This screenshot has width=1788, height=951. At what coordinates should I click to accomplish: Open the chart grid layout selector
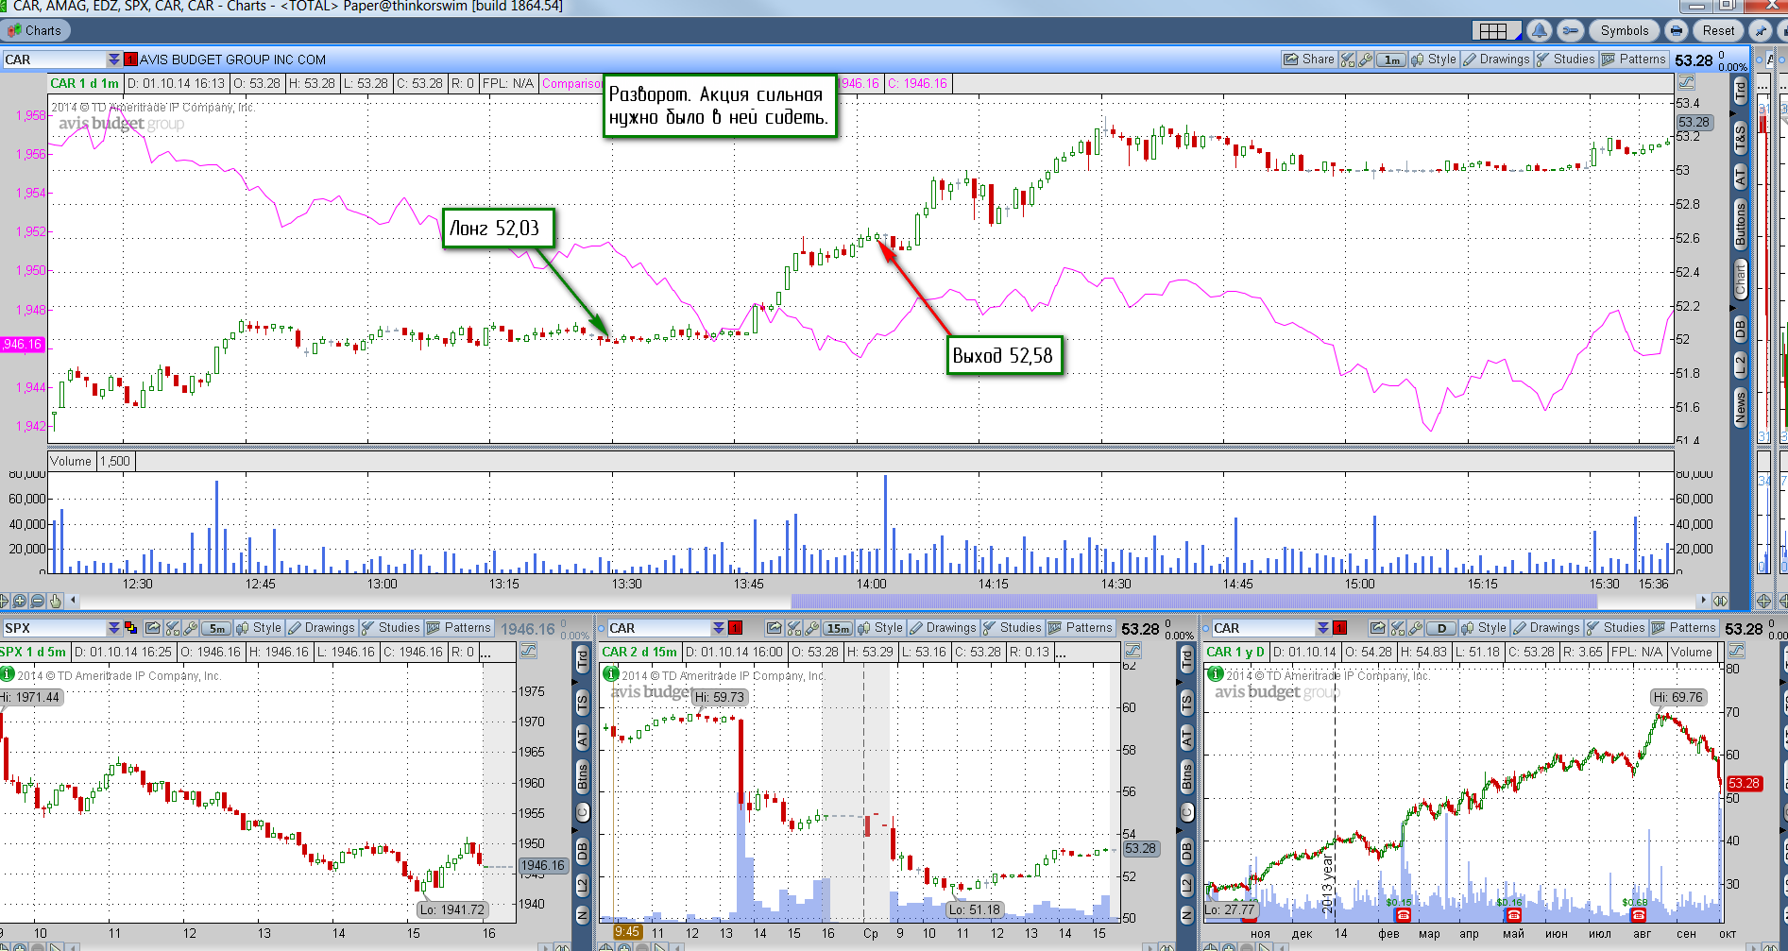point(1496,30)
